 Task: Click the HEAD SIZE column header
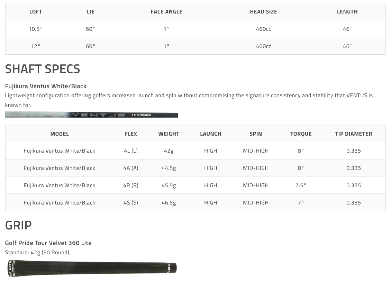[263, 12]
